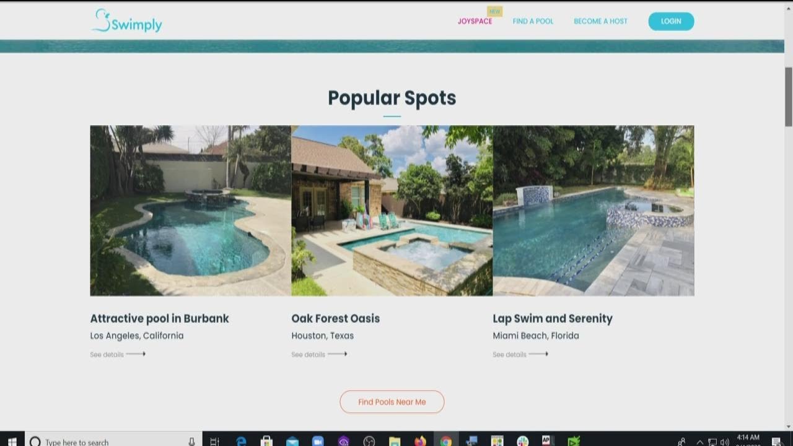Open the volume tray icon
793x446 pixels.
[x=725, y=442]
